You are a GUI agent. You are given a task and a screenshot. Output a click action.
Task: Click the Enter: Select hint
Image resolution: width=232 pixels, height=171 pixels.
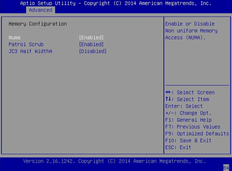184,106
